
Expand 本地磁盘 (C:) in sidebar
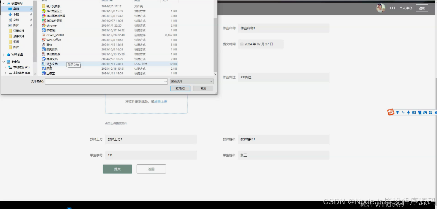[5, 67]
